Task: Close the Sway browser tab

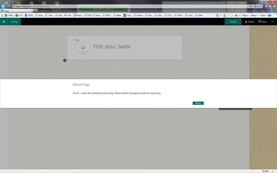Action: tap(31, 11)
